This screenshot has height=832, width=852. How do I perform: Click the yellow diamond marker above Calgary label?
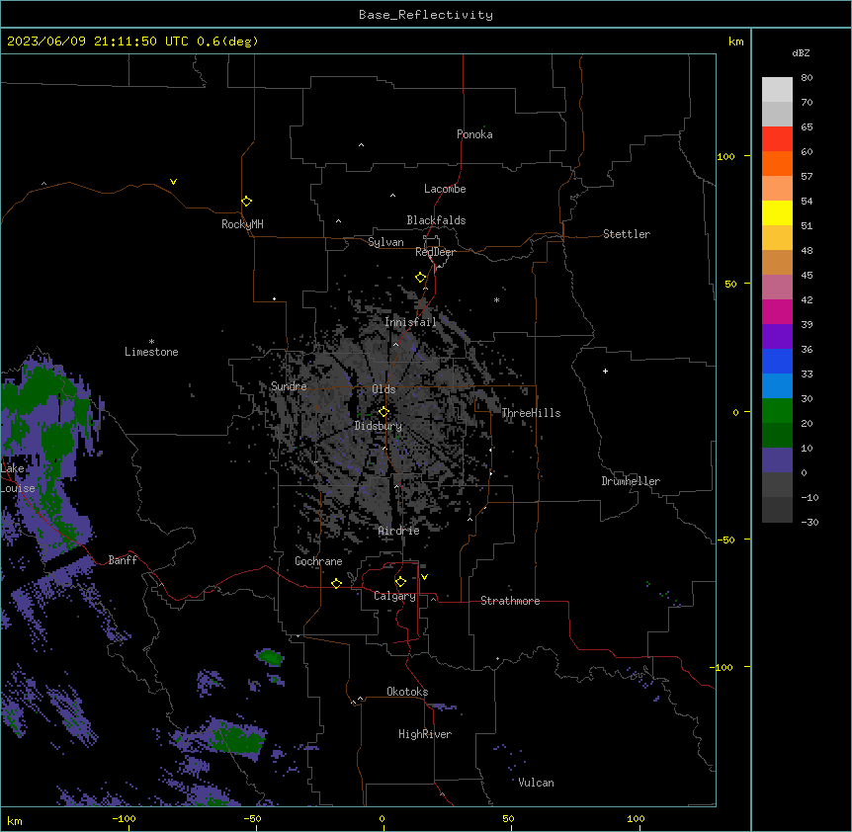(x=400, y=582)
